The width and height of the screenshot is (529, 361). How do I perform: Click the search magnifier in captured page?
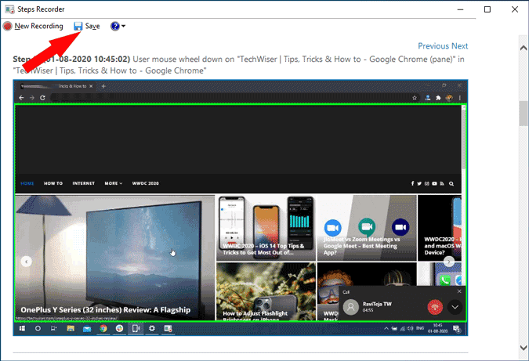point(451,184)
